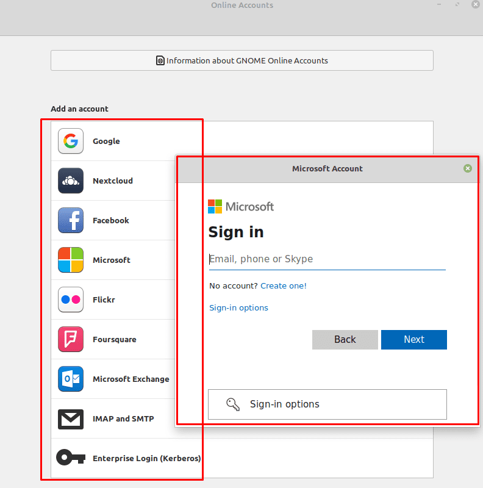Click the Foursquare icon
Screen dimensions: 483x488
(71, 339)
